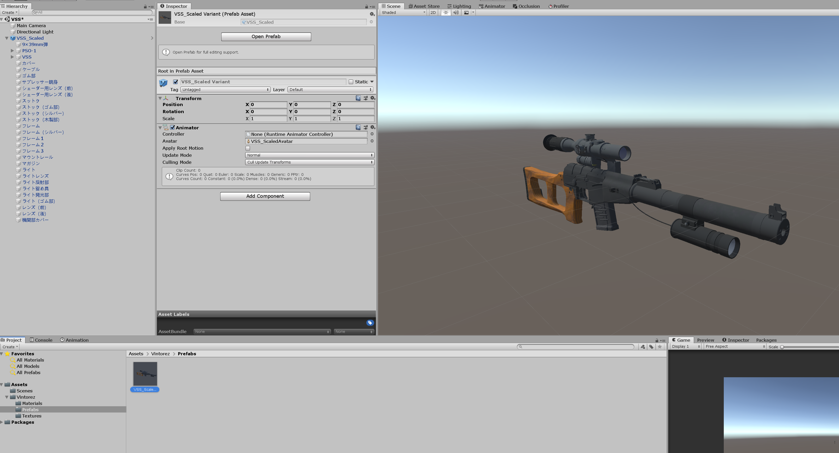Image resolution: width=839 pixels, height=453 pixels.
Task: Open Transform component gear settings
Action: [373, 98]
